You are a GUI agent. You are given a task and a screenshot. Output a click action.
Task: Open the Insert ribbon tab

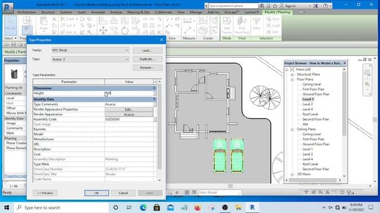(82, 12)
